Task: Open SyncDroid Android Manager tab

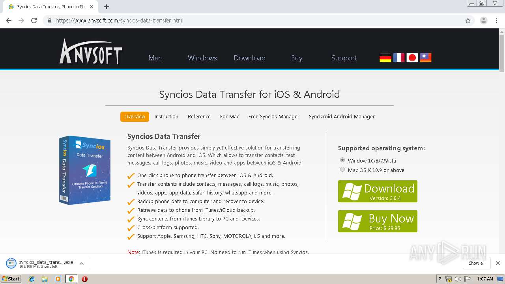Action: coord(342,117)
